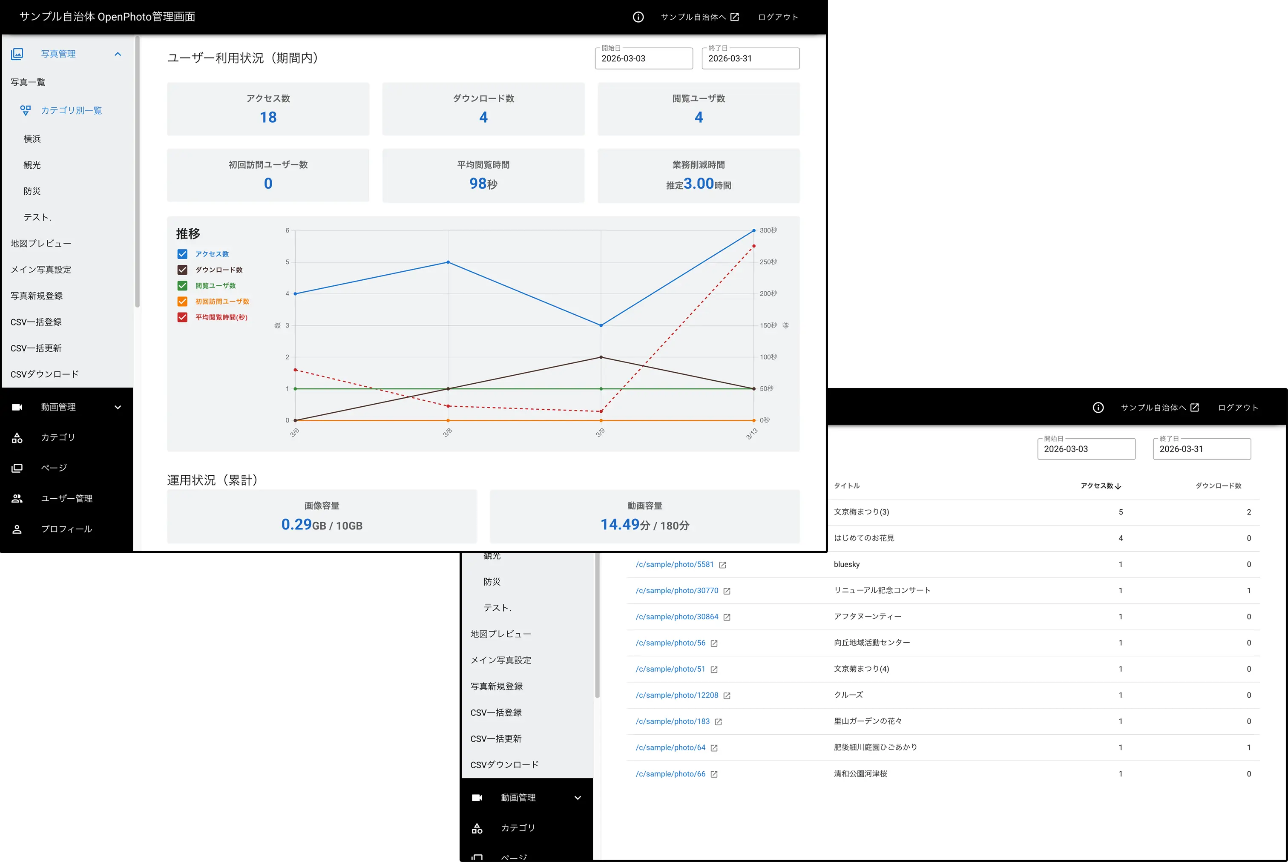Click the カテゴリ shapes icon in dark sidebar
1288x862 pixels.
[17, 437]
